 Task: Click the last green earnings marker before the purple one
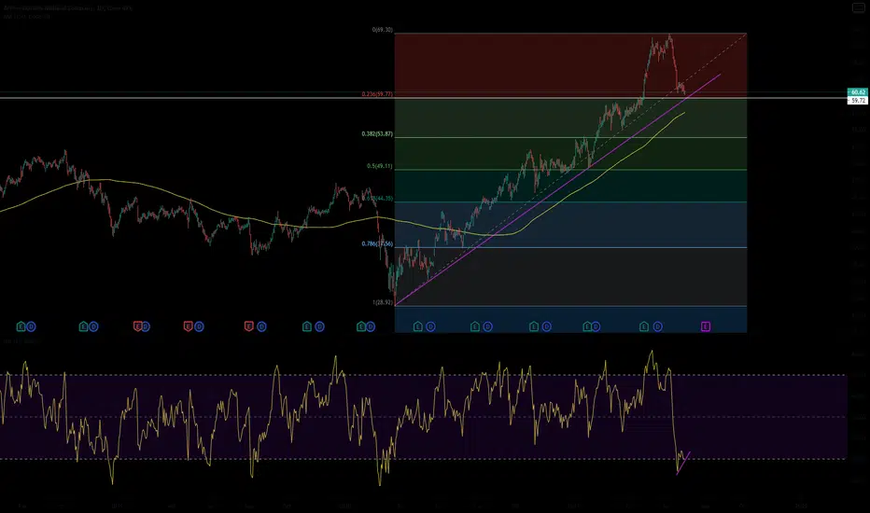coord(643,326)
